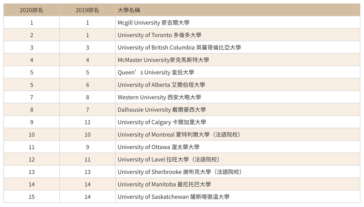The width and height of the screenshot is (364, 207).
Task: Click 2020 rank '9' in Calgary row
Action: pyautogui.click(x=32, y=122)
